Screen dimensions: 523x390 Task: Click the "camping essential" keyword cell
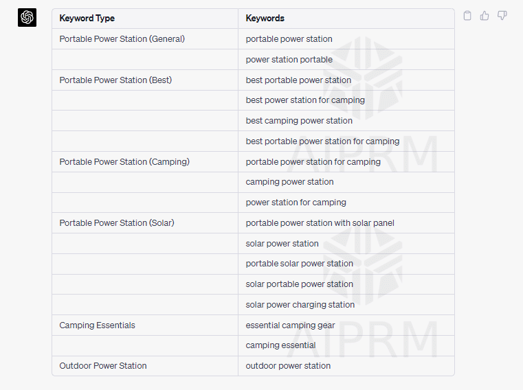click(x=281, y=345)
